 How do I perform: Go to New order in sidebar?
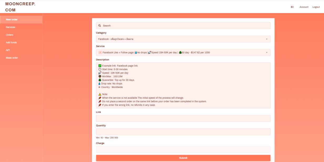coord(21,20)
